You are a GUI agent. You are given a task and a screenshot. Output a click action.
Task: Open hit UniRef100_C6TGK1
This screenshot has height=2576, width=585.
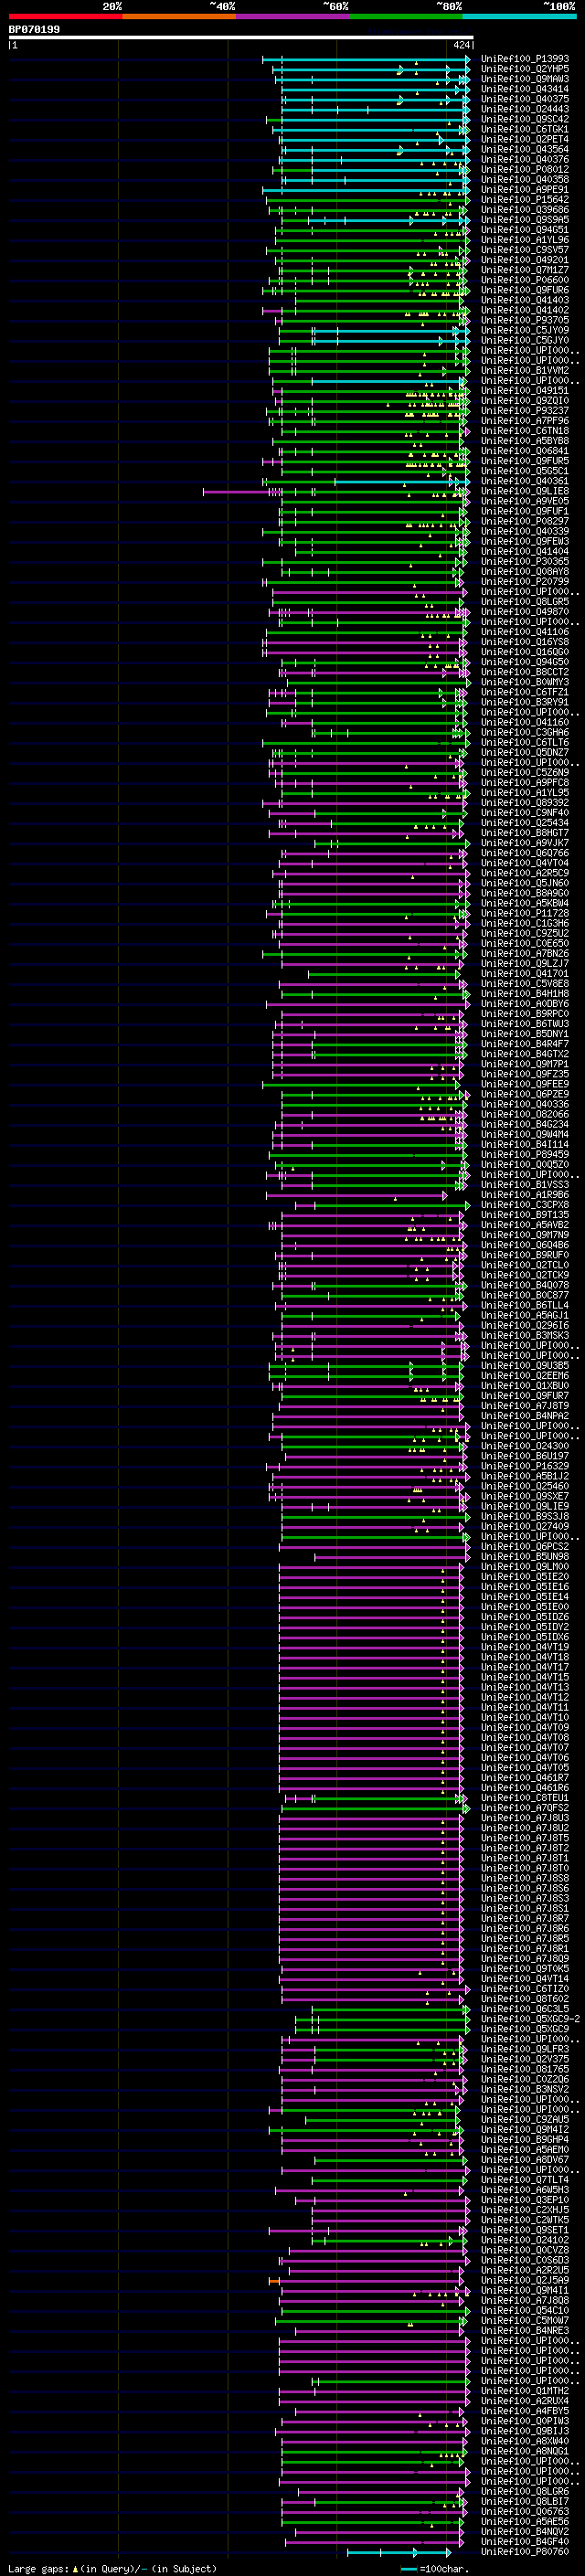(524, 129)
